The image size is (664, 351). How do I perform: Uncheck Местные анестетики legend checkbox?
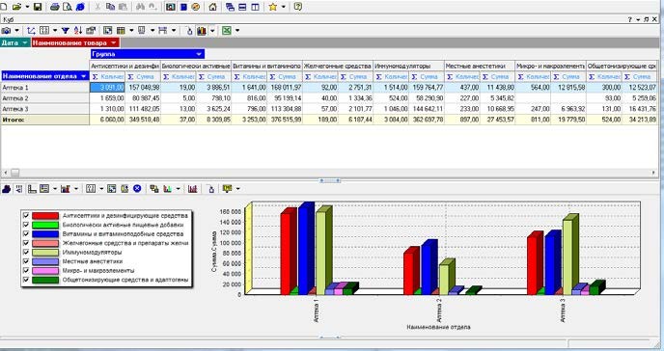tap(26, 261)
